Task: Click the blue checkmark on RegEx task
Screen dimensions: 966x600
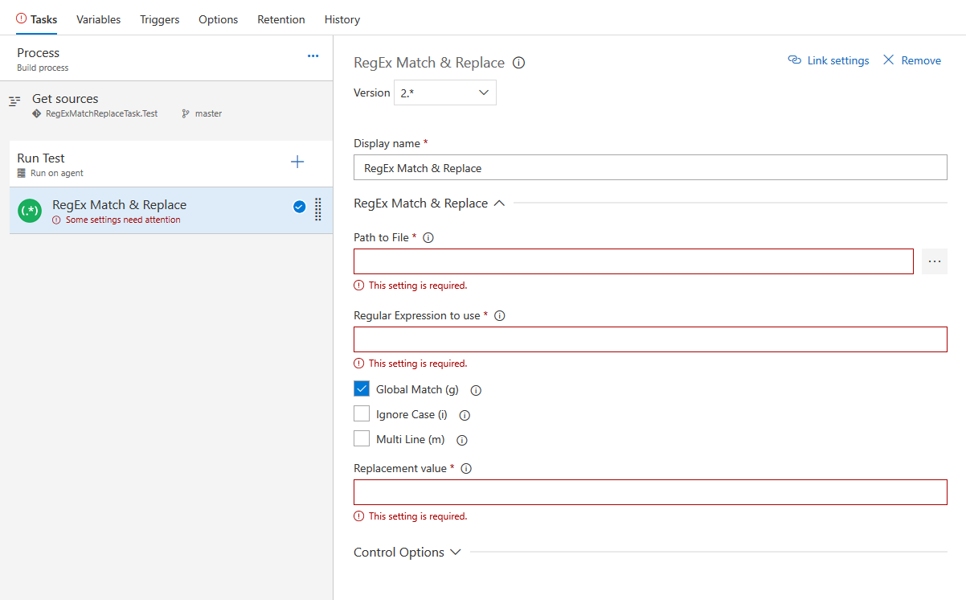Action: tap(299, 207)
